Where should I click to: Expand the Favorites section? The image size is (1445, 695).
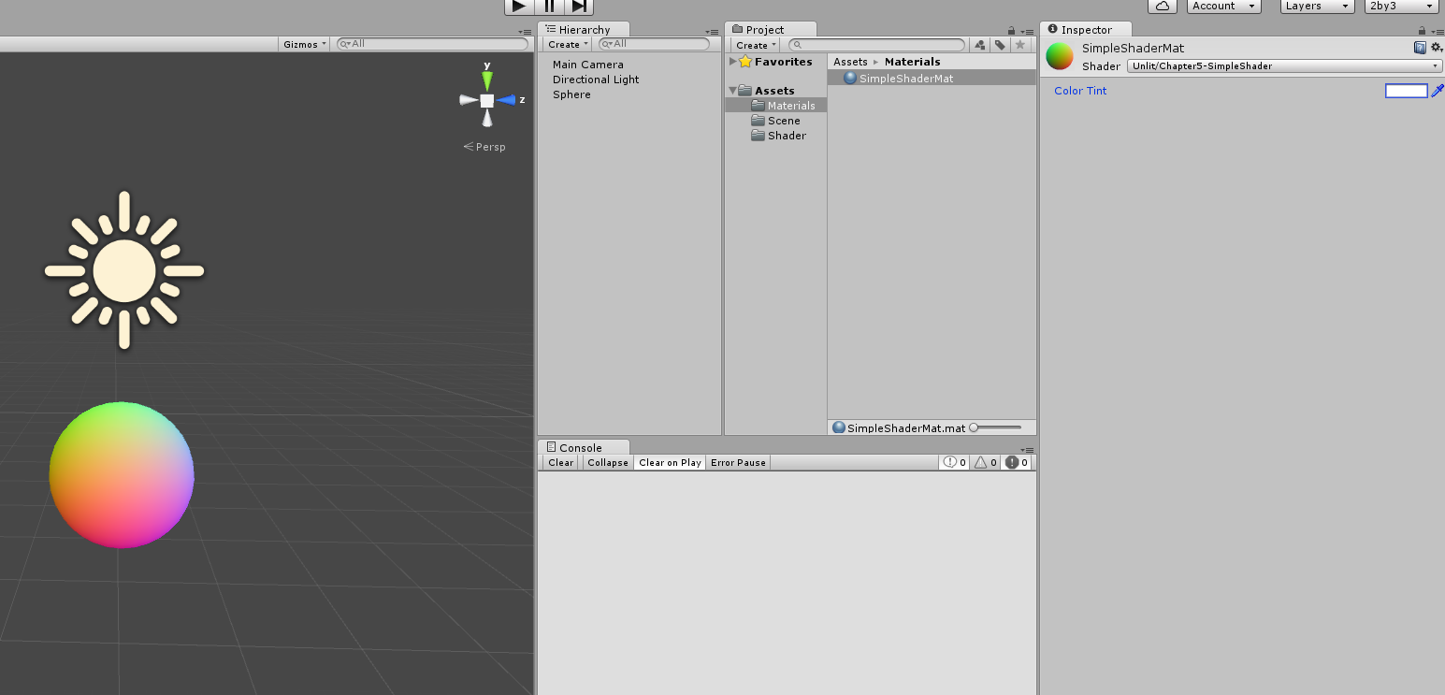click(732, 61)
